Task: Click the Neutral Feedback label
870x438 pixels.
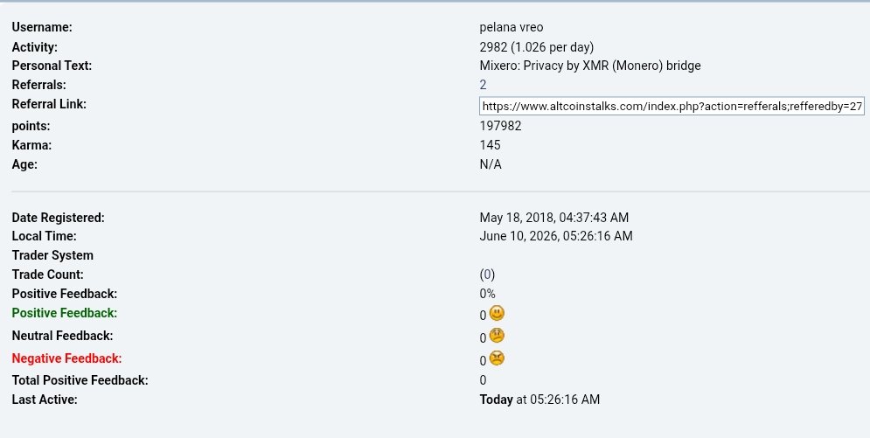Action: [x=62, y=336]
